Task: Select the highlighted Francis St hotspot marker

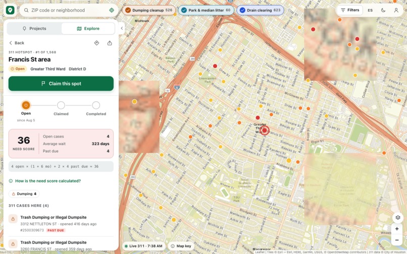Action: (x=265, y=131)
